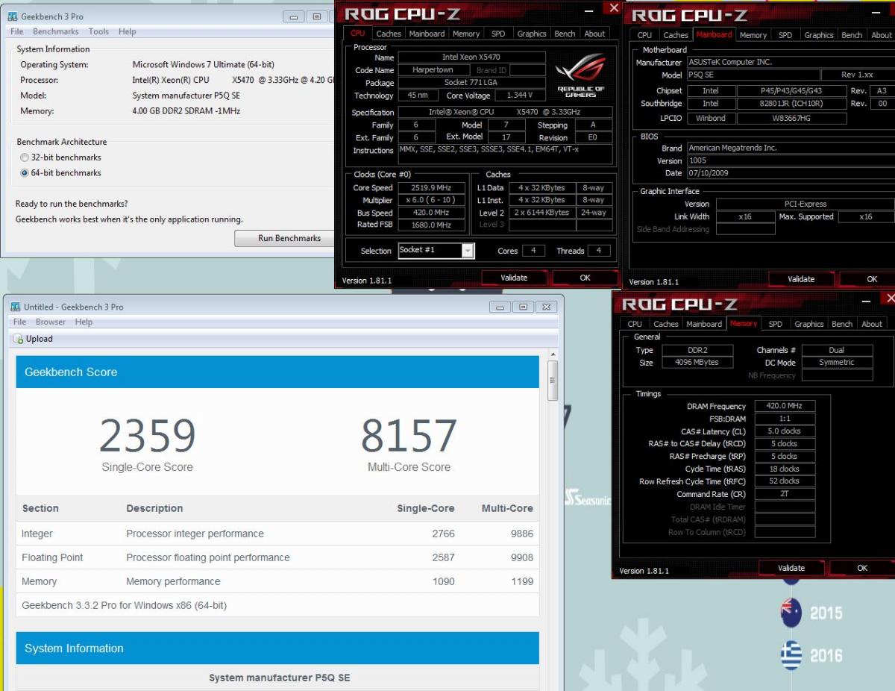Click the Integer row in results table
895x691 pixels.
277,534
